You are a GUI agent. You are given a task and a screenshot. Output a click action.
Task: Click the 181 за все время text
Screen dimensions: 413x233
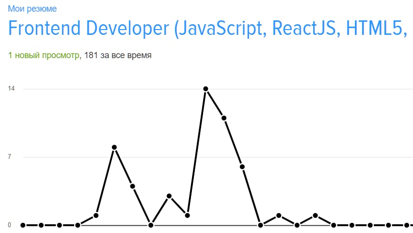[118, 55]
